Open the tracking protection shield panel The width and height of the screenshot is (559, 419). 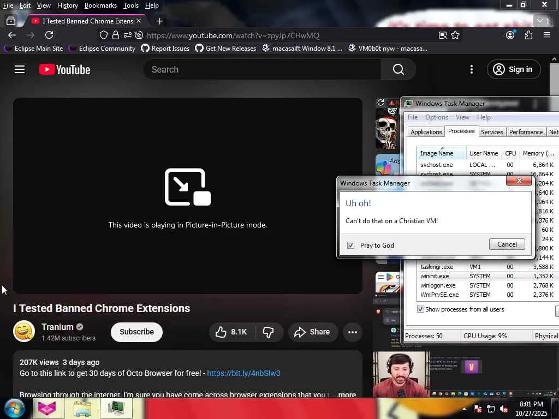pyautogui.click(x=103, y=35)
